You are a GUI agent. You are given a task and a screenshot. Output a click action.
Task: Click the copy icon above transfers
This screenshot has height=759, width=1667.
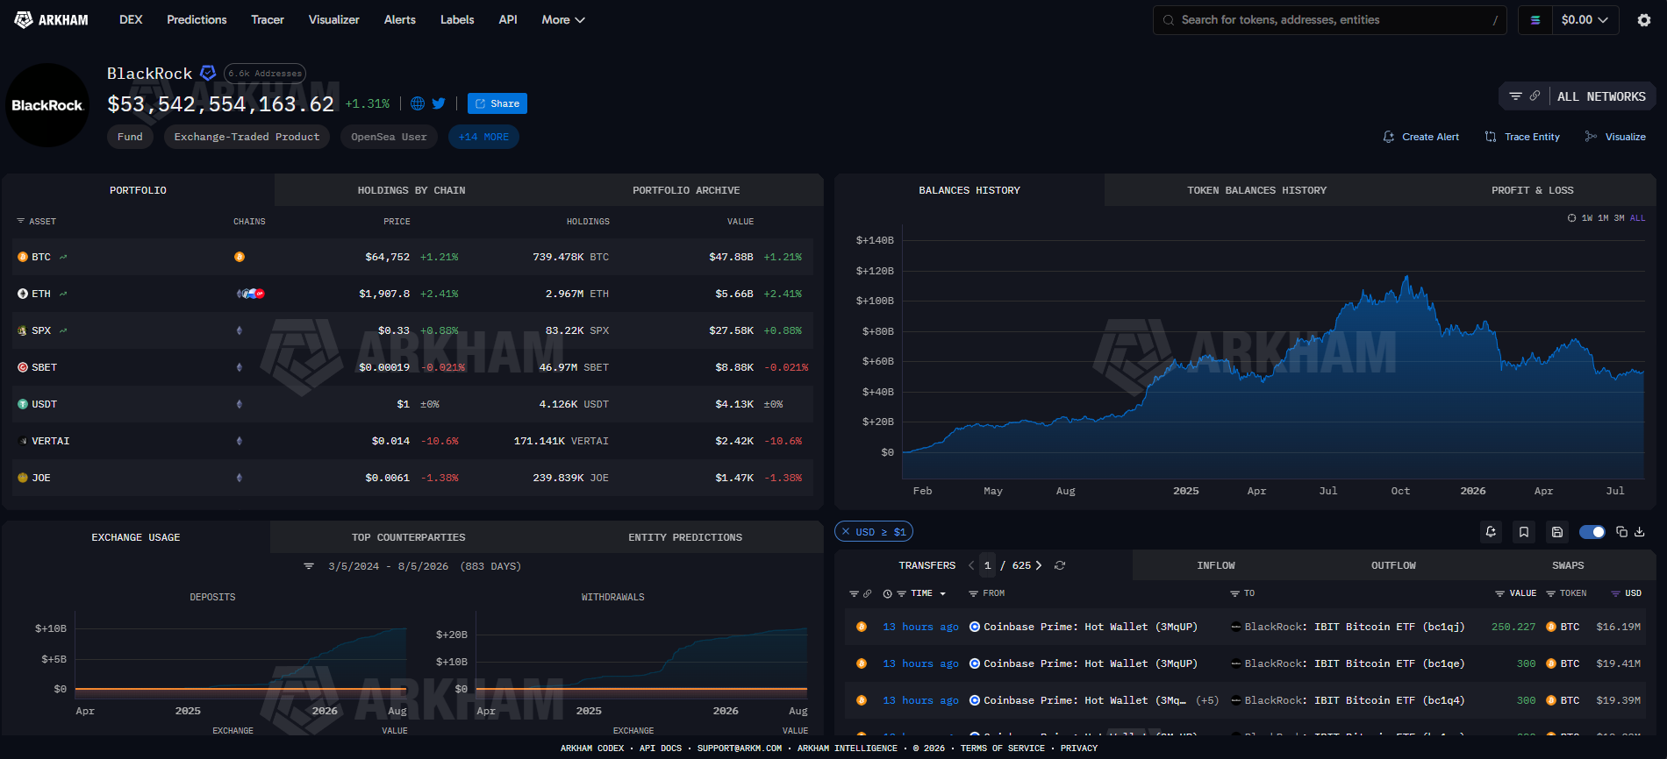(1621, 532)
